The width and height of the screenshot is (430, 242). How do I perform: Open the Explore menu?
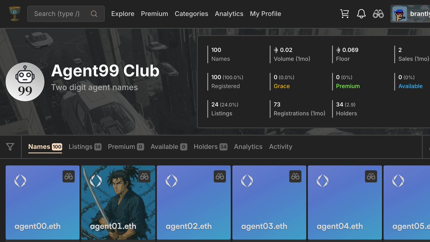coord(123,14)
